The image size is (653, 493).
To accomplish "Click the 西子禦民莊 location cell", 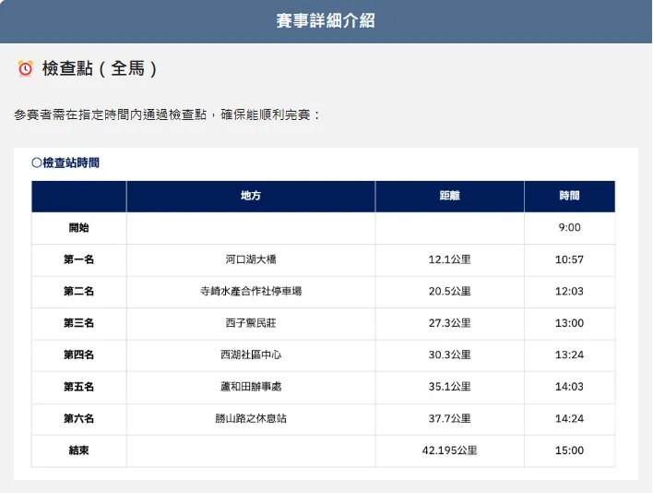I will point(251,323).
